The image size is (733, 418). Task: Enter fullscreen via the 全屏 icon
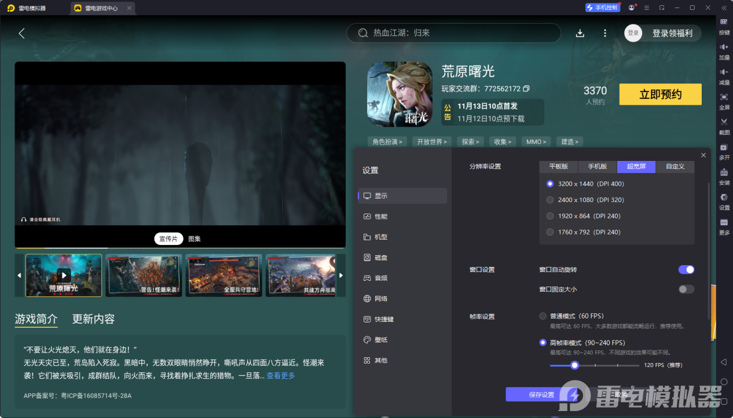724,102
